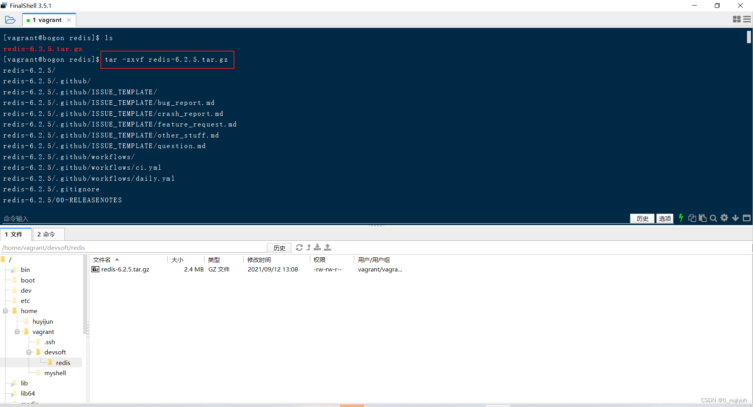Click the down arrow icon in the terminal toolbar
This screenshot has width=753, height=407.
pyautogui.click(x=735, y=218)
